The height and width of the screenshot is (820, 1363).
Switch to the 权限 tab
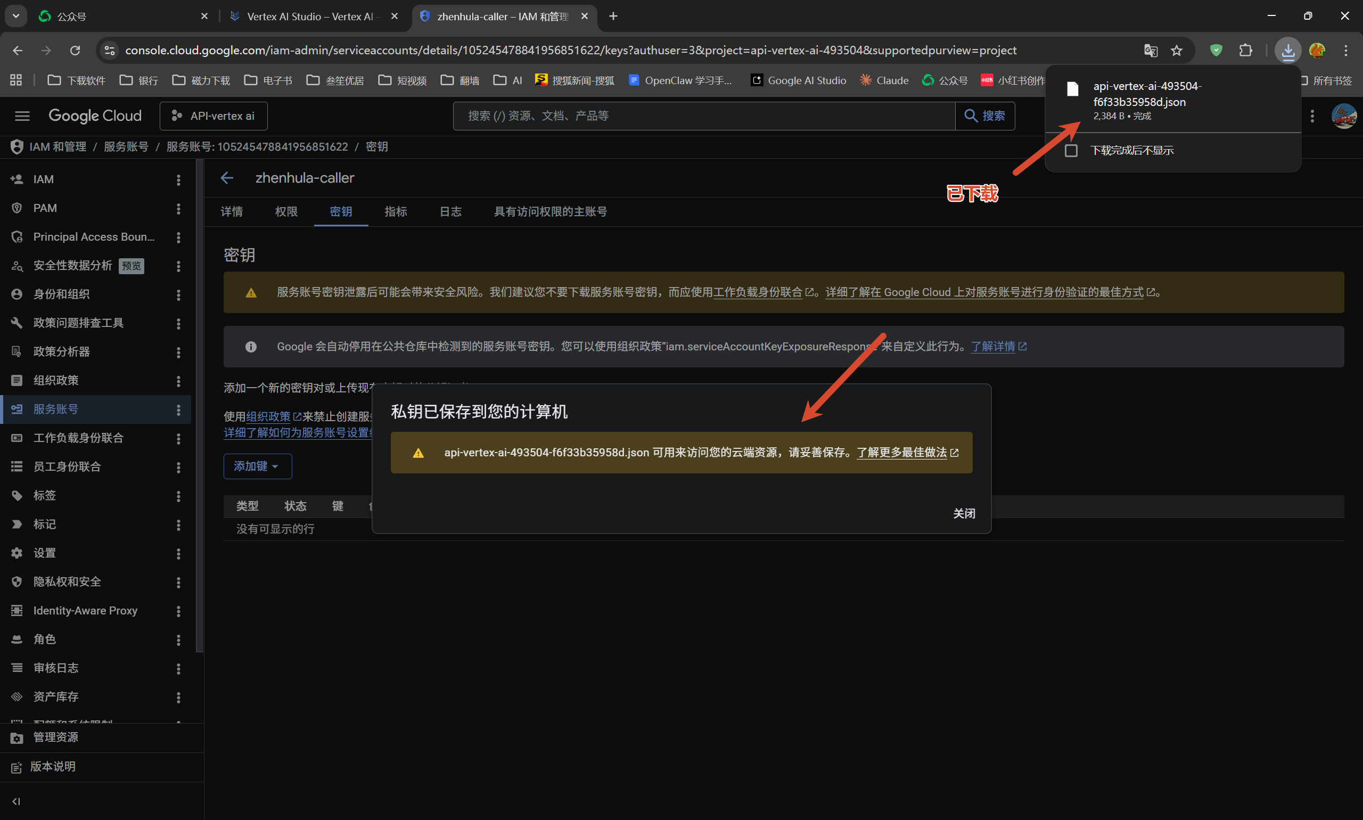pyautogui.click(x=286, y=211)
